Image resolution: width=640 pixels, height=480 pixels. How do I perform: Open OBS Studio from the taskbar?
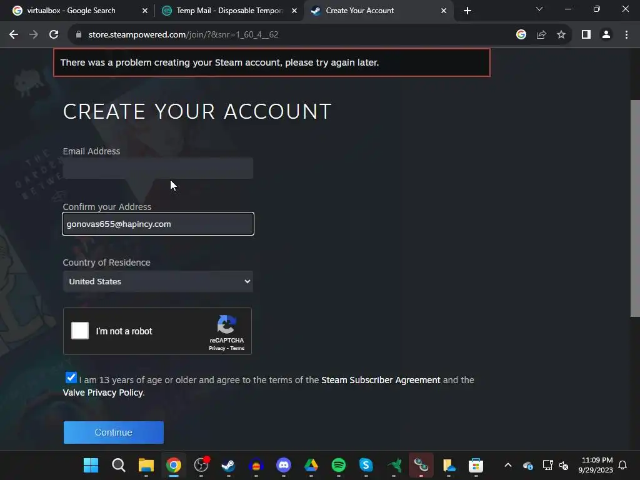(x=201, y=465)
